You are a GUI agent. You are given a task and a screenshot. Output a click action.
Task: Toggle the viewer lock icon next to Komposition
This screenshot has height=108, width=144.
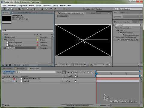(x=59, y=13)
